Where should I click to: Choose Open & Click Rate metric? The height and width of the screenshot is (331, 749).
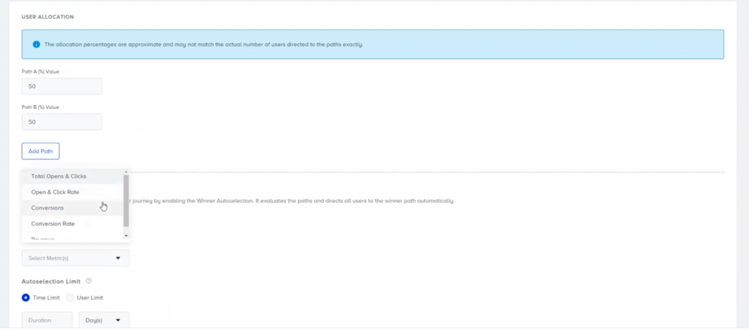(x=72, y=191)
